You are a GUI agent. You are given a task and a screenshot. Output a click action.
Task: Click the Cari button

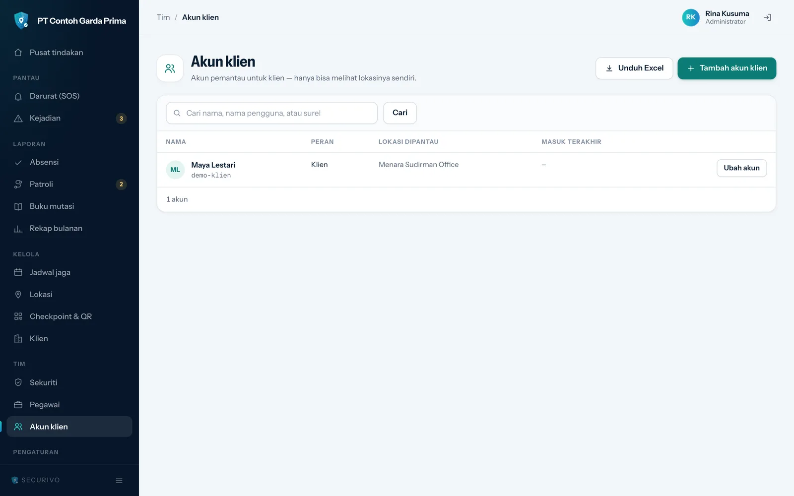(400, 113)
